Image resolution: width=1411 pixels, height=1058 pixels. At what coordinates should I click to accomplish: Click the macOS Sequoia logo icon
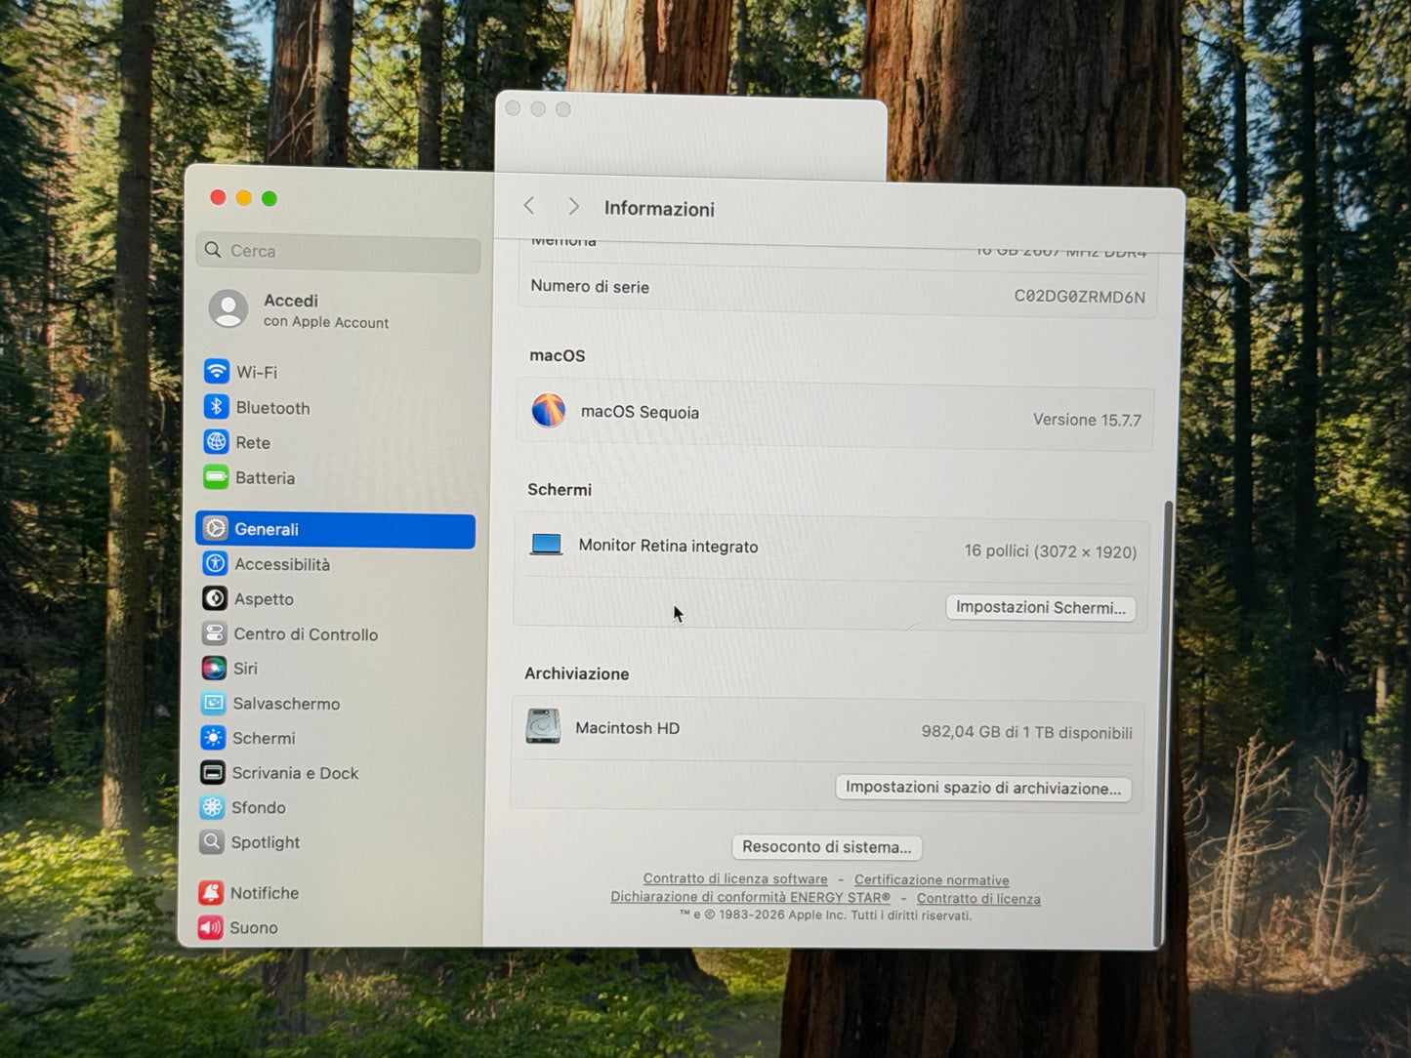549,410
